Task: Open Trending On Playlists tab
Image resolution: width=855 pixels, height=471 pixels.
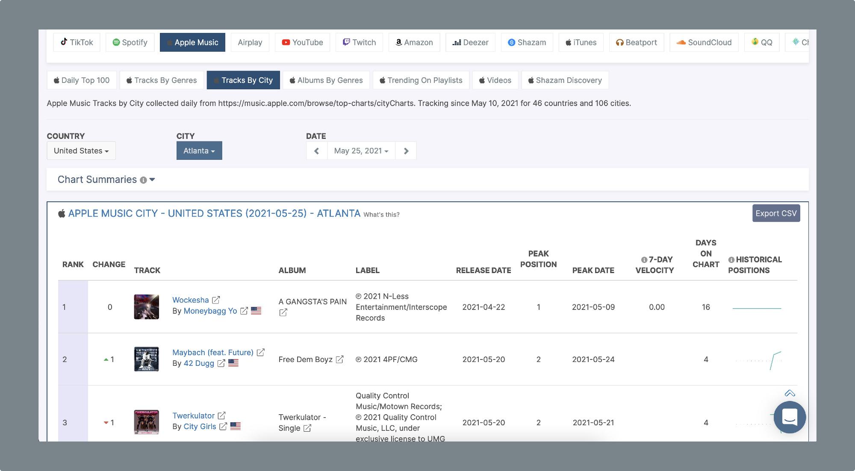Action: (421, 80)
